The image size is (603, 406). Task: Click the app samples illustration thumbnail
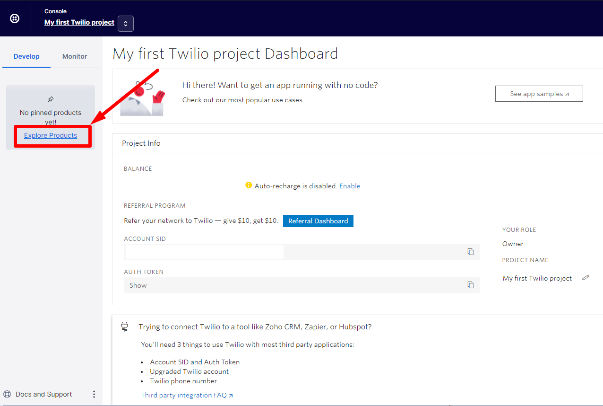(142, 98)
